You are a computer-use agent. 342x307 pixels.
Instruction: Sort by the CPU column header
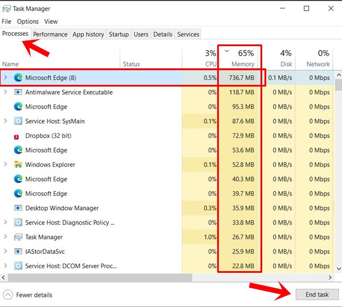point(199,59)
